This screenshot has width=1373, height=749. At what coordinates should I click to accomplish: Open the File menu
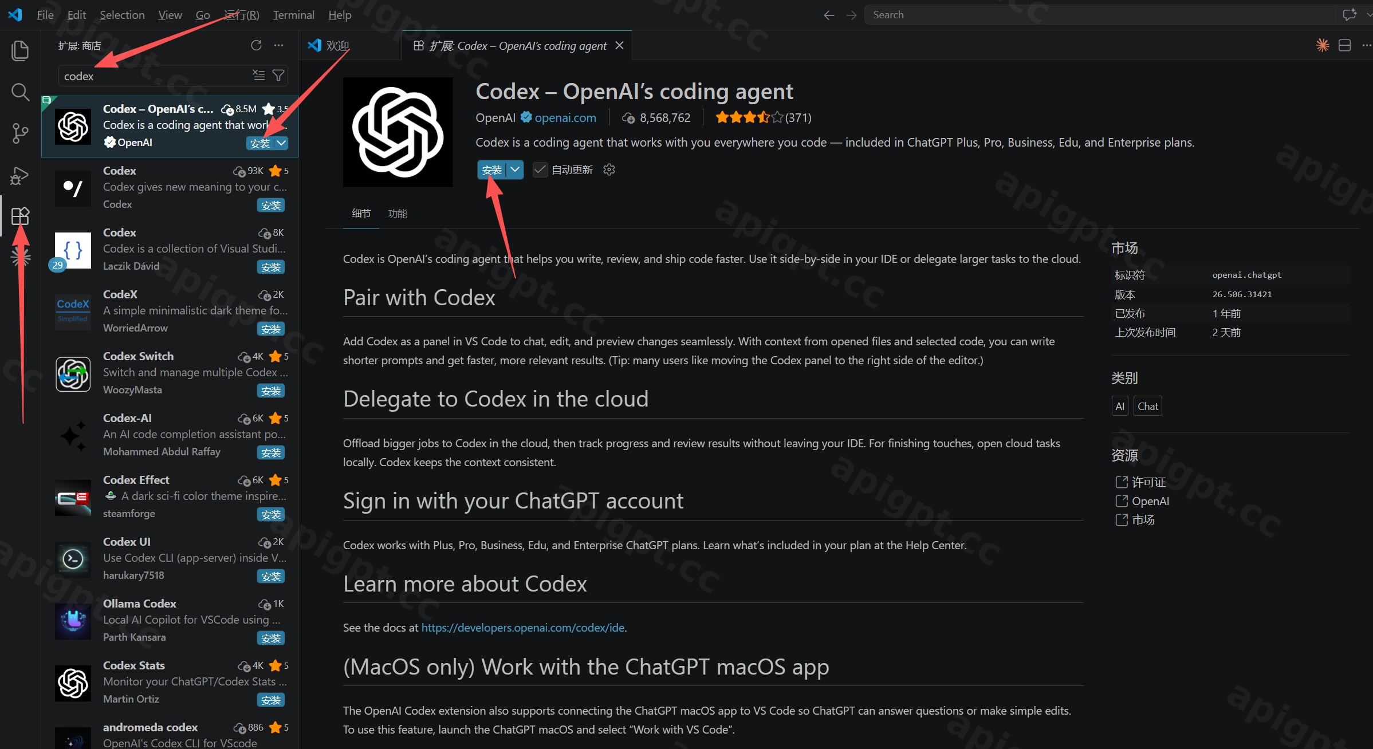[x=45, y=15]
